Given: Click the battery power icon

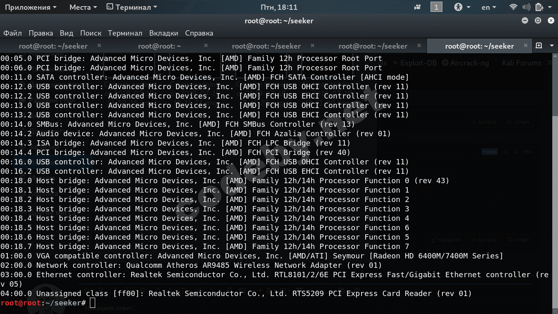Looking at the screenshot, I should tap(539, 7).
